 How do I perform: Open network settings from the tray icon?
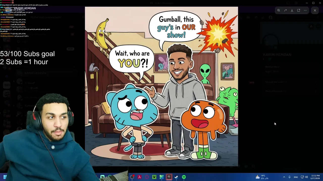pyautogui.click(x=302, y=177)
